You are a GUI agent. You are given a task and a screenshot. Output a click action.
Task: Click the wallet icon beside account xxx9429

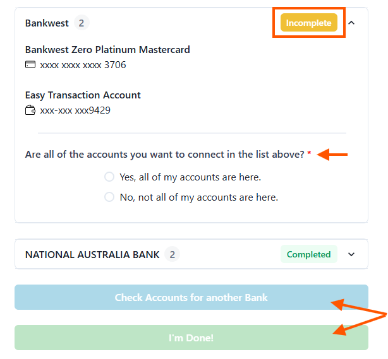pos(30,110)
